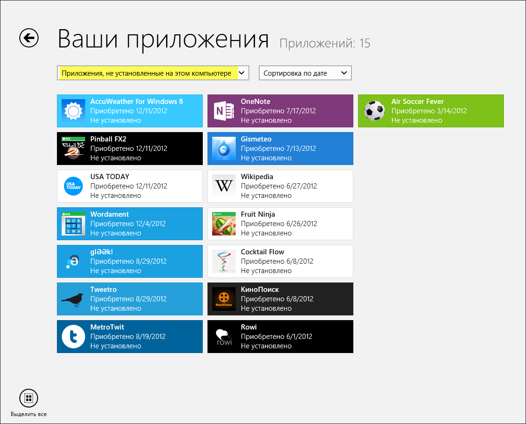The height and width of the screenshot is (424, 526).
Task: Click Приобретено 12/4/2012 on Wordament tile
Action: click(x=128, y=224)
